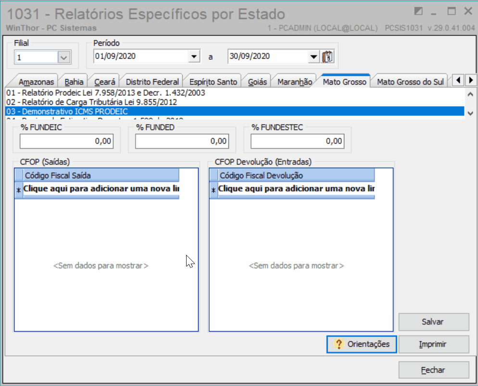Image resolution: width=478 pixels, height=386 pixels.
Task: Select 01 - Relatório Prodeic Lei 7.958/2013
Action: click(x=235, y=93)
